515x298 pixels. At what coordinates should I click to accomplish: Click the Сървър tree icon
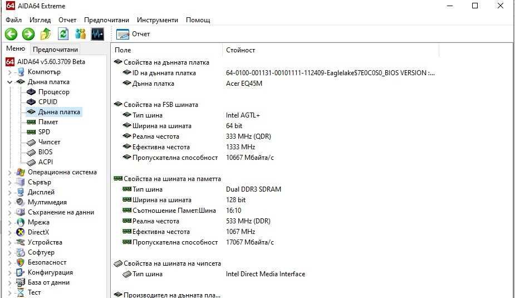tap(21, 182)
